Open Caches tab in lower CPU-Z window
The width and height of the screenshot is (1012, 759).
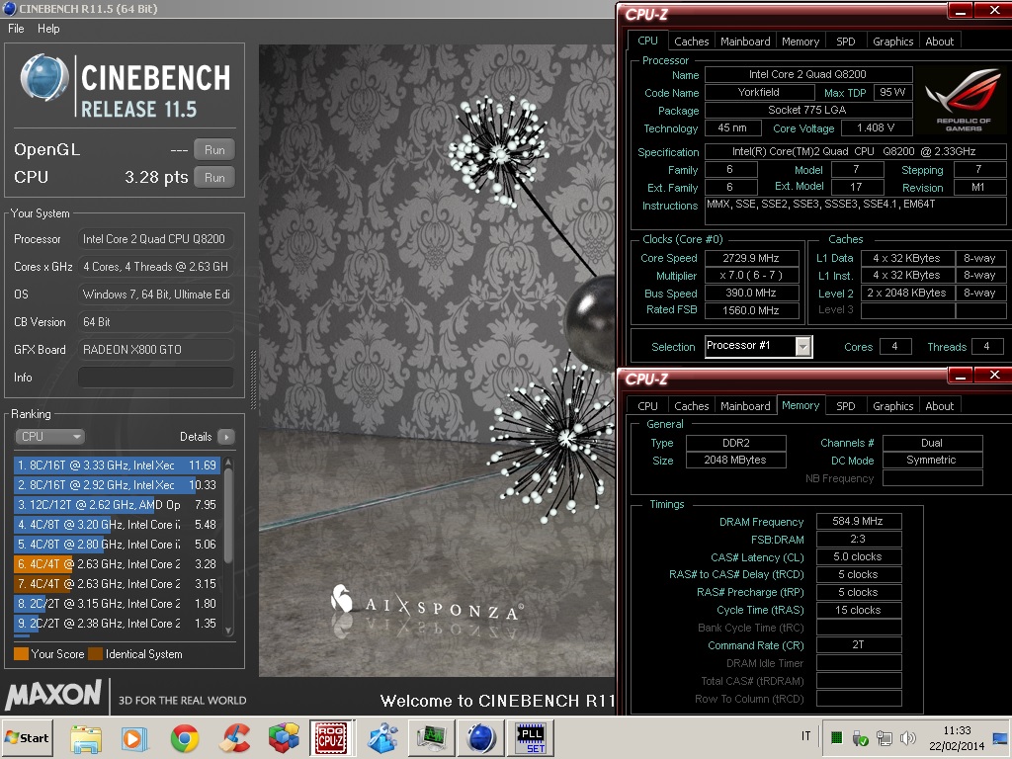[x=691, y=406]
